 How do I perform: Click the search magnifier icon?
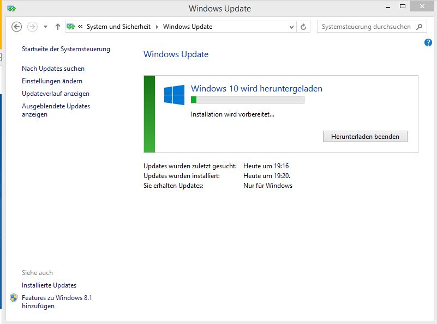pyautogui.click(x=419, y=27)
